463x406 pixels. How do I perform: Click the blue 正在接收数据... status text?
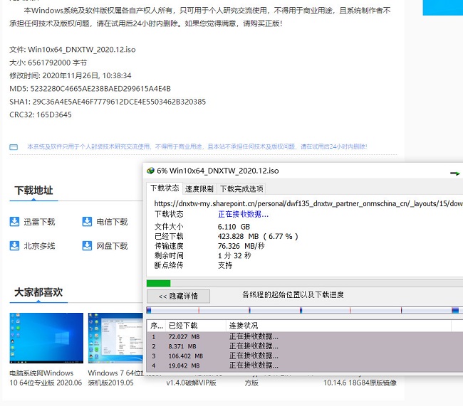click(x=243, y=214)
